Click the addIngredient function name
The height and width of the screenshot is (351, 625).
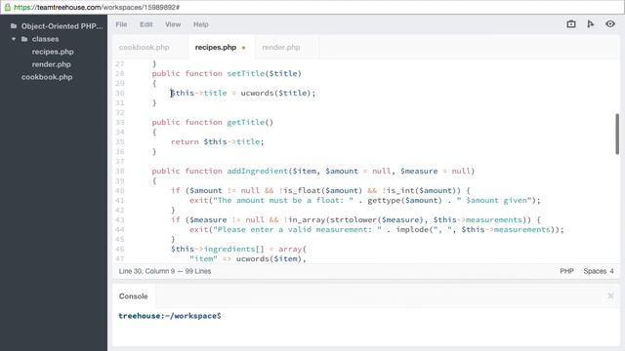coord(258,172)
